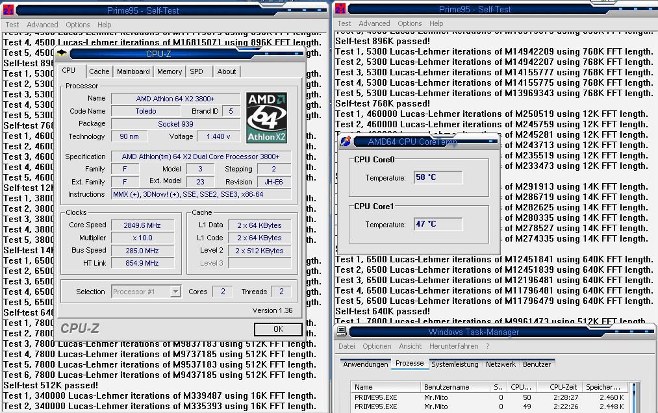The width and height of the screenshot is (658, 413).
Task: Click 'Self-test 640K passed!' in right Prime95
Action: (383, 311)
